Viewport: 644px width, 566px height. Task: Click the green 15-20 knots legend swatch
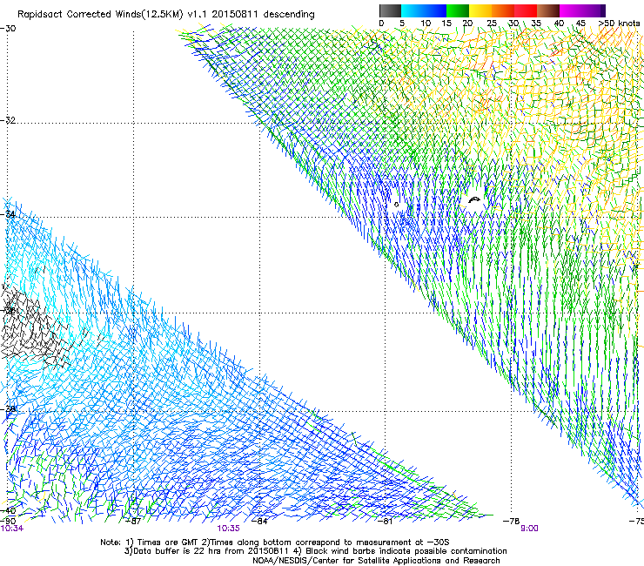(x=458, y=10)
